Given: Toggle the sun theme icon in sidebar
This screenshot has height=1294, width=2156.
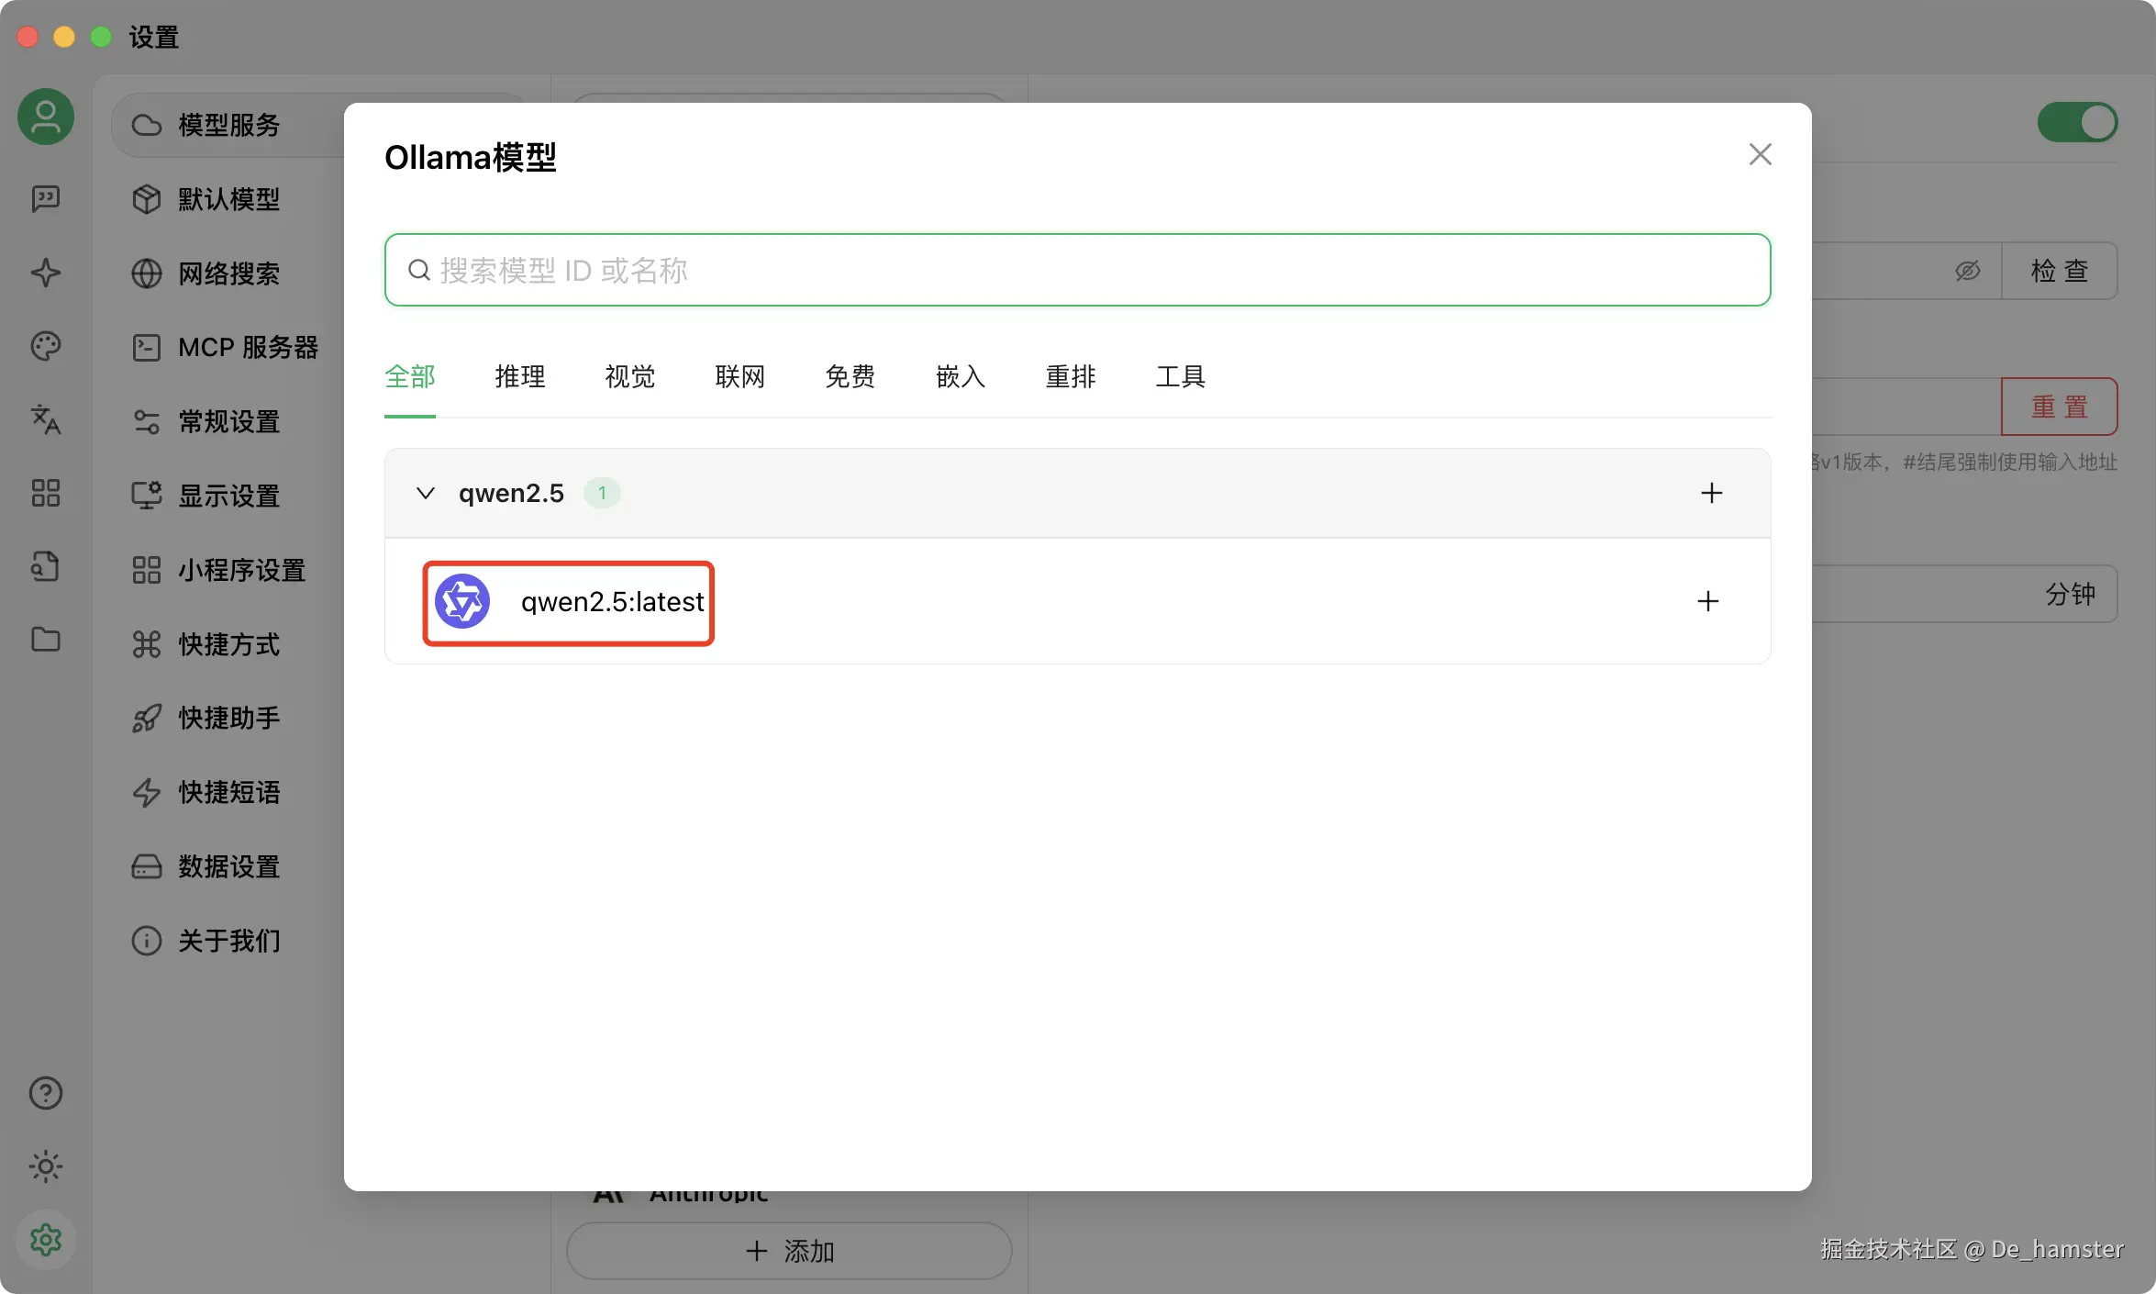Looking at the screenshot, I should point(46,1166).
